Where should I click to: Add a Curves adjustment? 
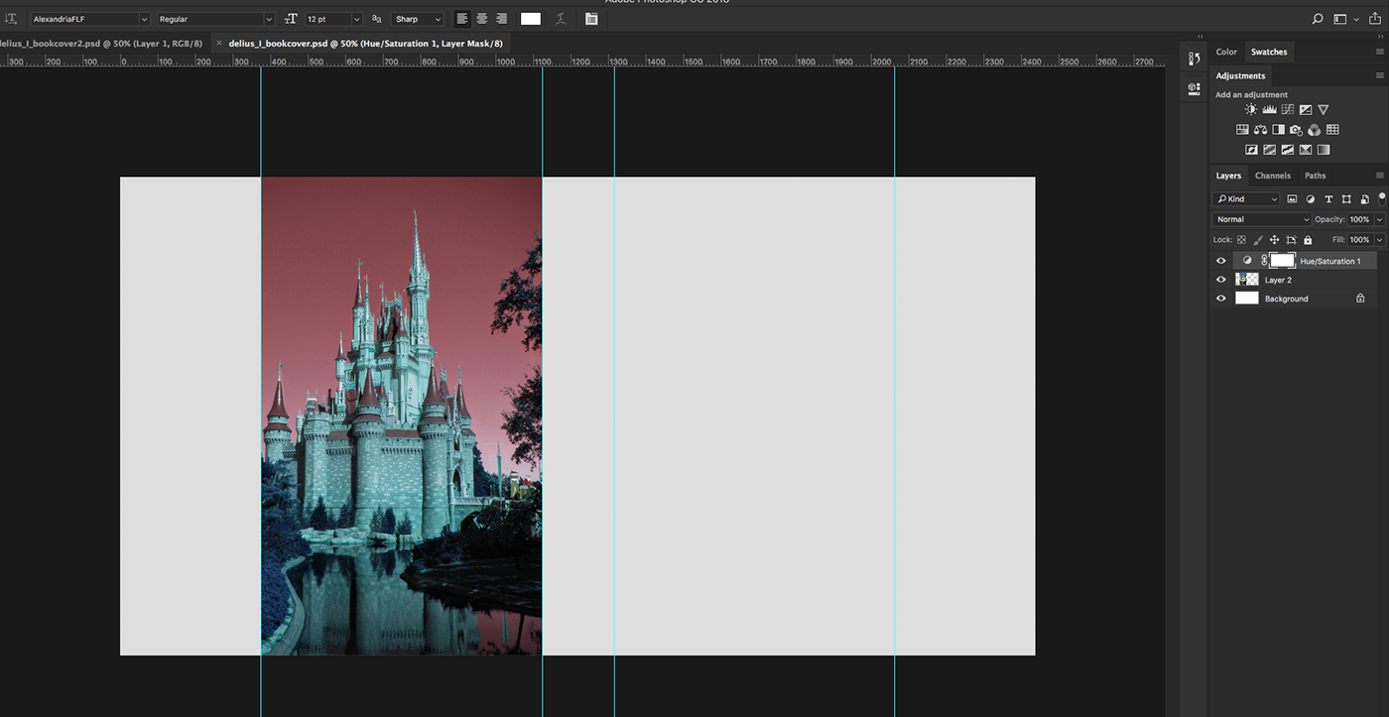(1287, 110)
